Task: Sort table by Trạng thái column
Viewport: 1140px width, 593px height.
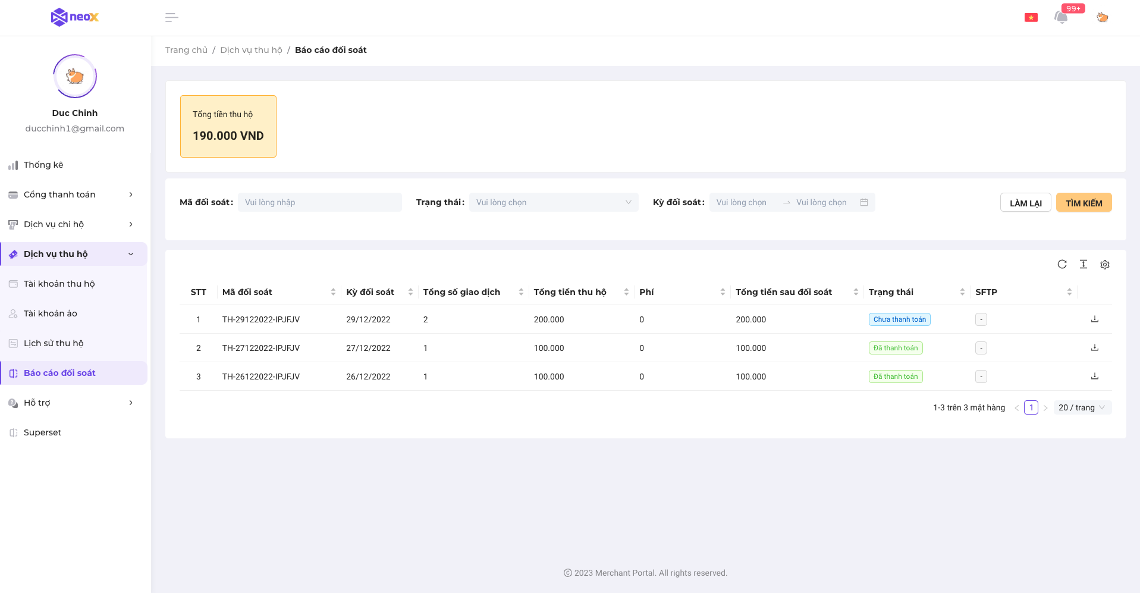Action: (x=962, y=292)
